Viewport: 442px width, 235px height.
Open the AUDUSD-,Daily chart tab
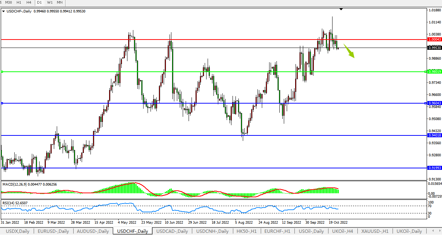[93, 231]
